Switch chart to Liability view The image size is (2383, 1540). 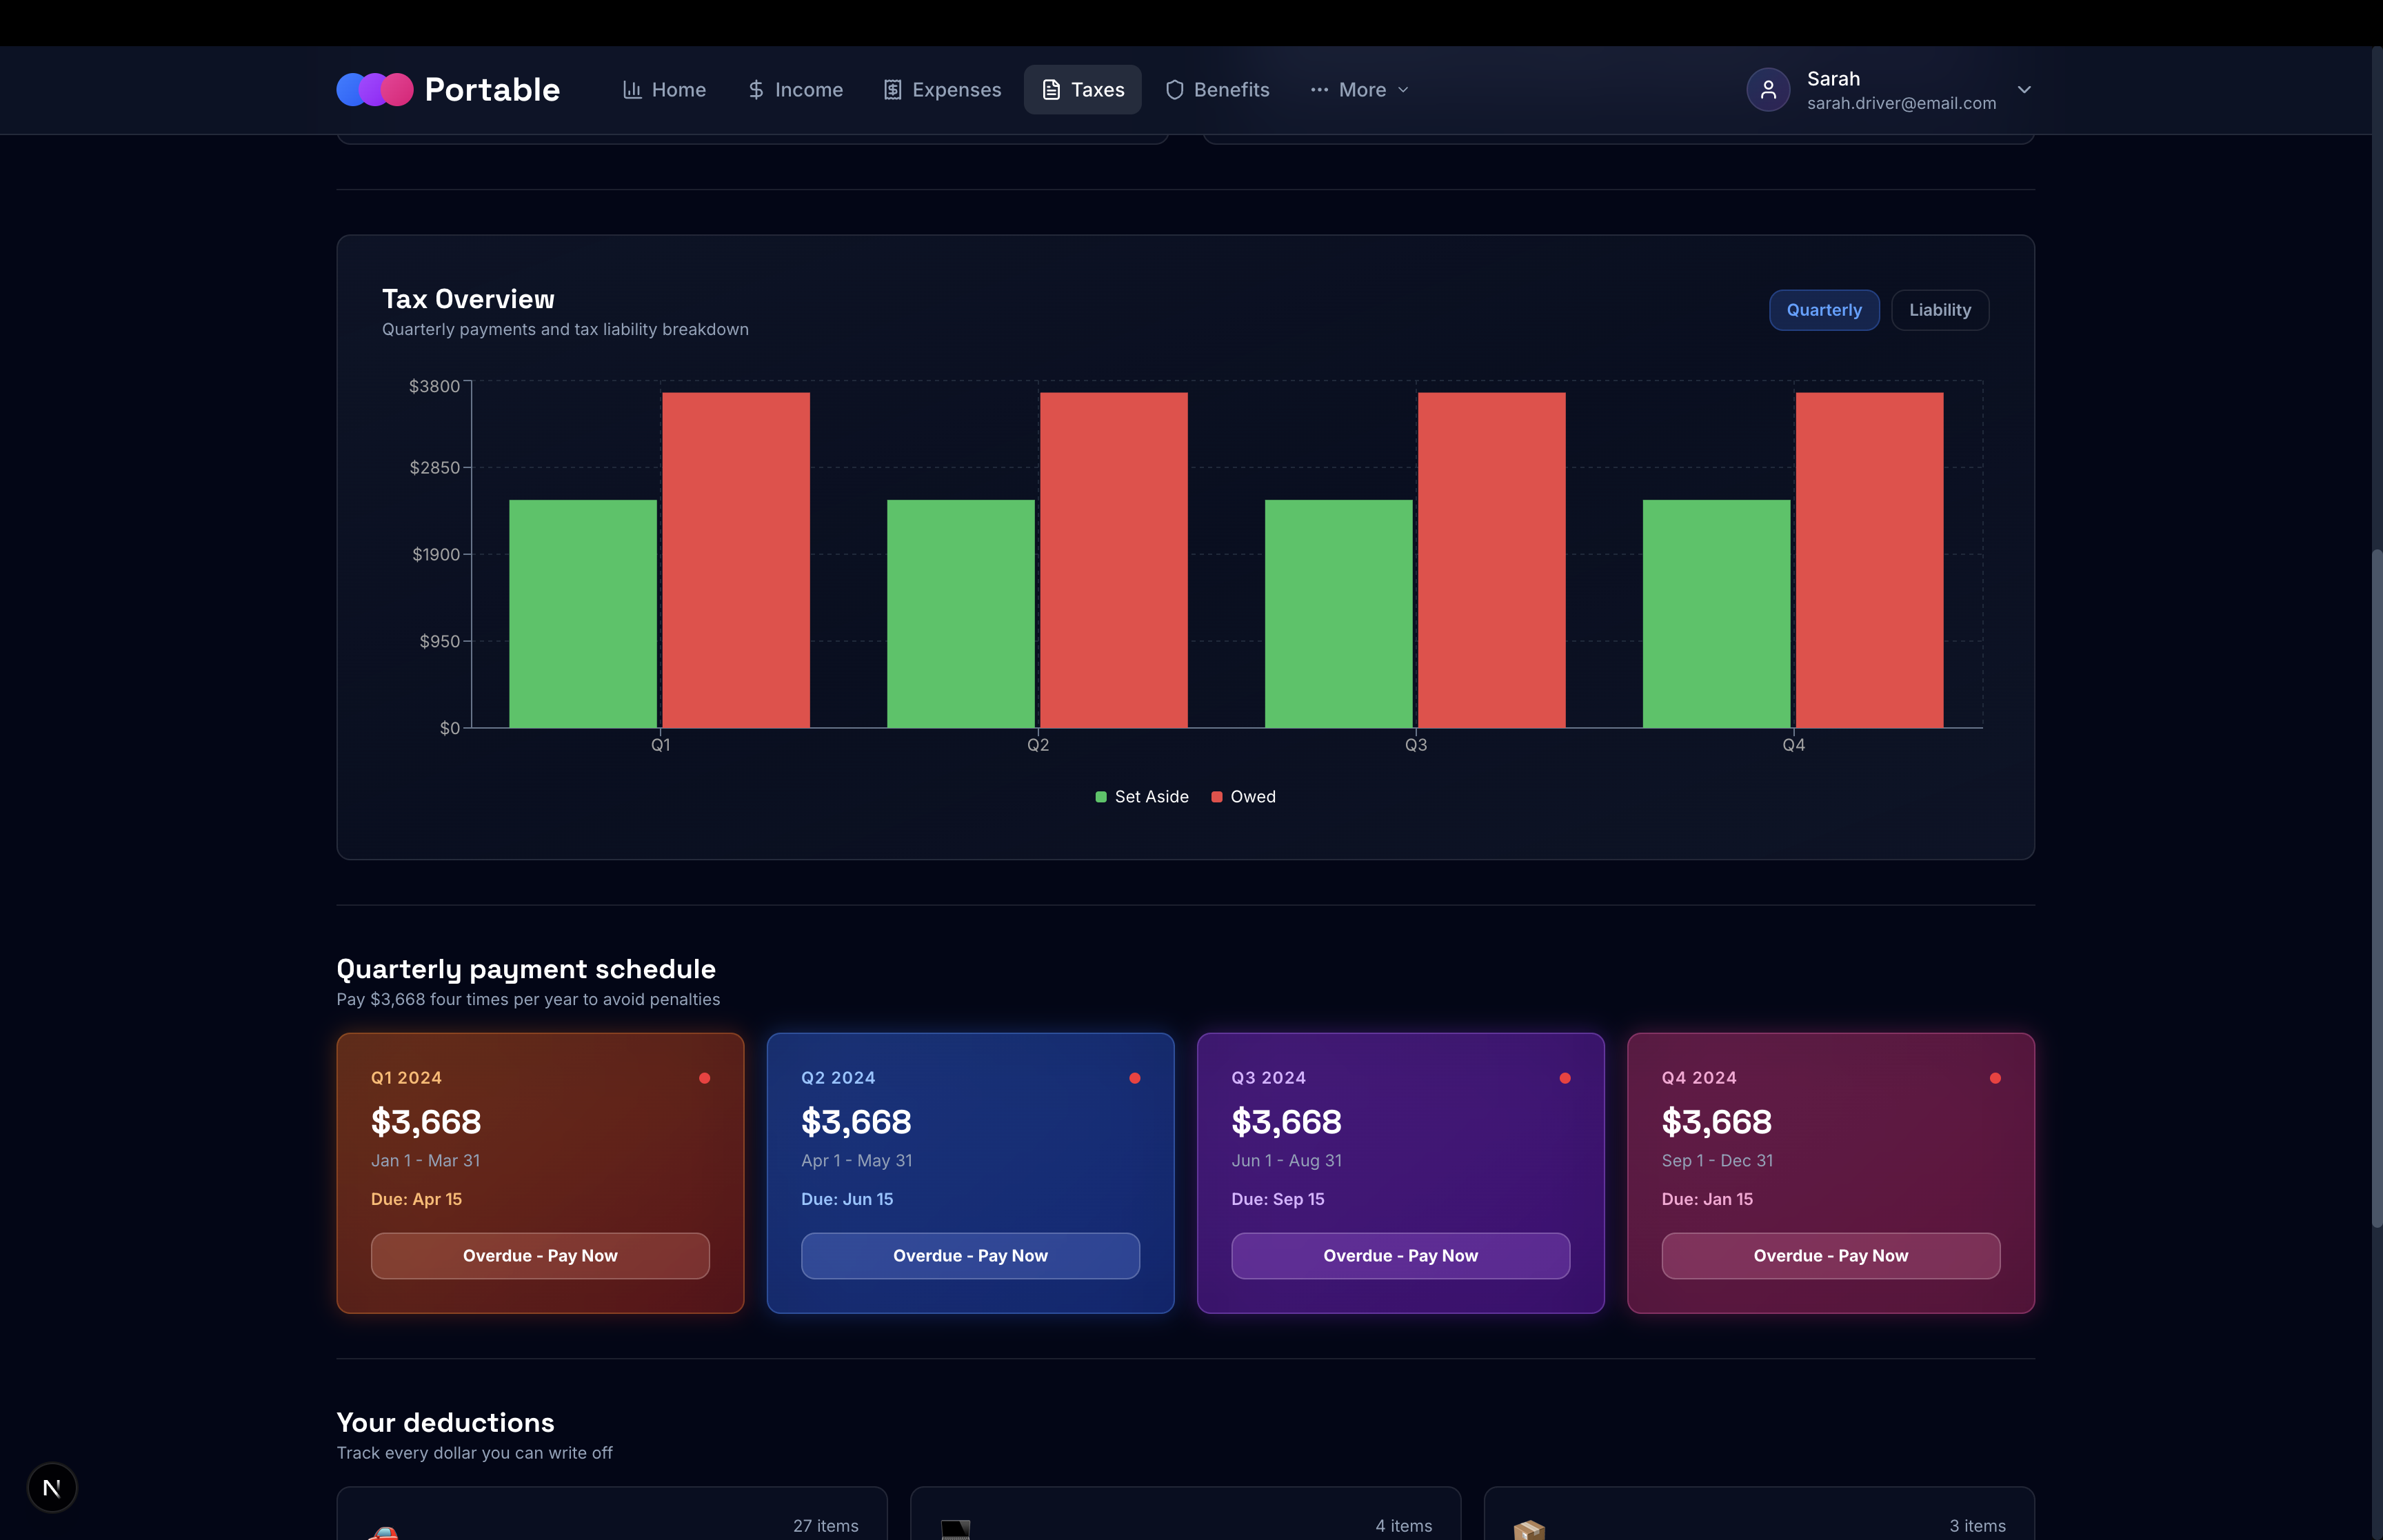tap(1939, 310)
